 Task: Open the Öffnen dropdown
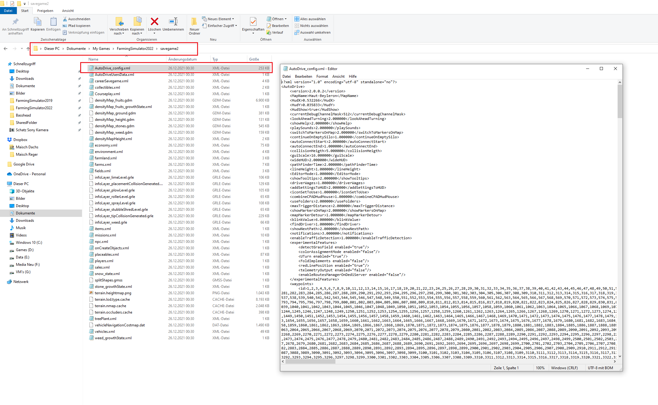coord(277,19)
